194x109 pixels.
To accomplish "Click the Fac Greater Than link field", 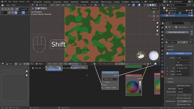I will (x=182, y=68).
